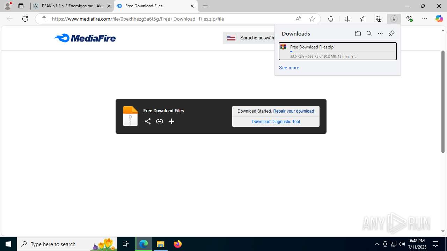Close the Free Download Files tab
The height and width of the screenshot is (251, 447).
click(192, 6)
